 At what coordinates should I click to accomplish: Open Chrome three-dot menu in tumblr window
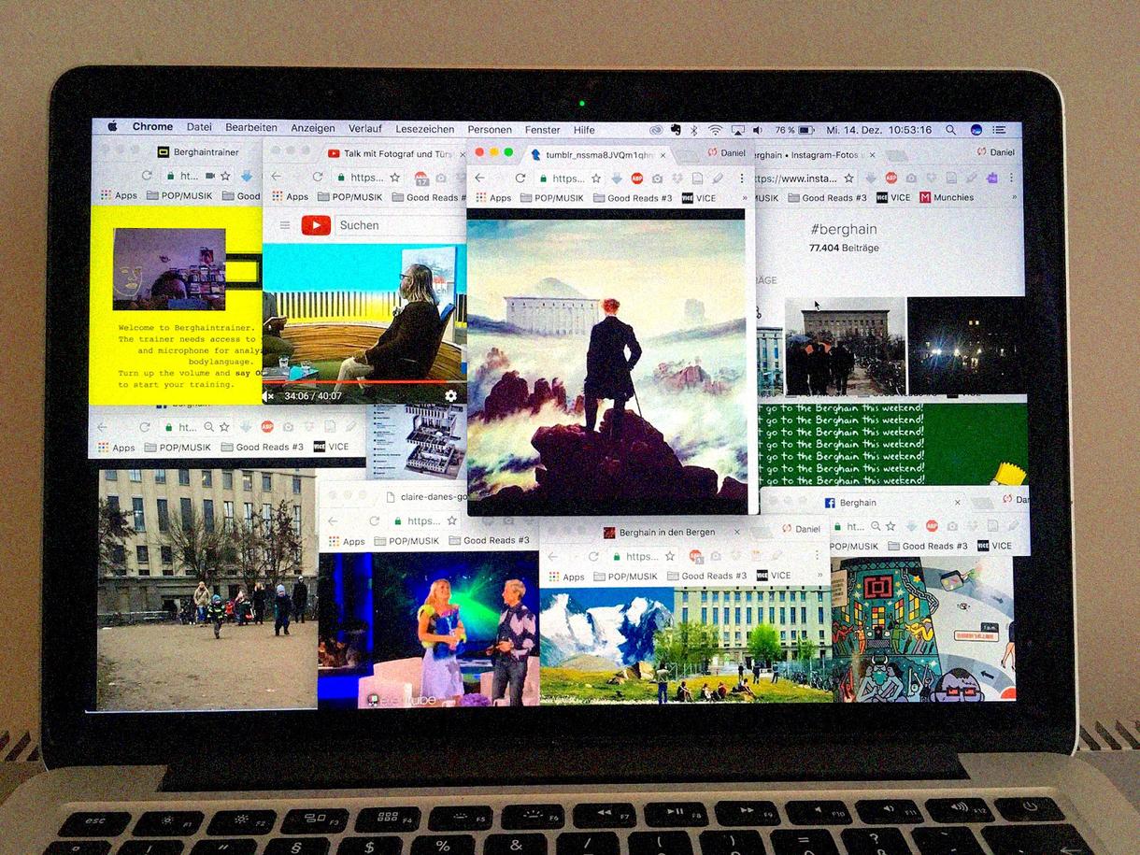point(742,178)
